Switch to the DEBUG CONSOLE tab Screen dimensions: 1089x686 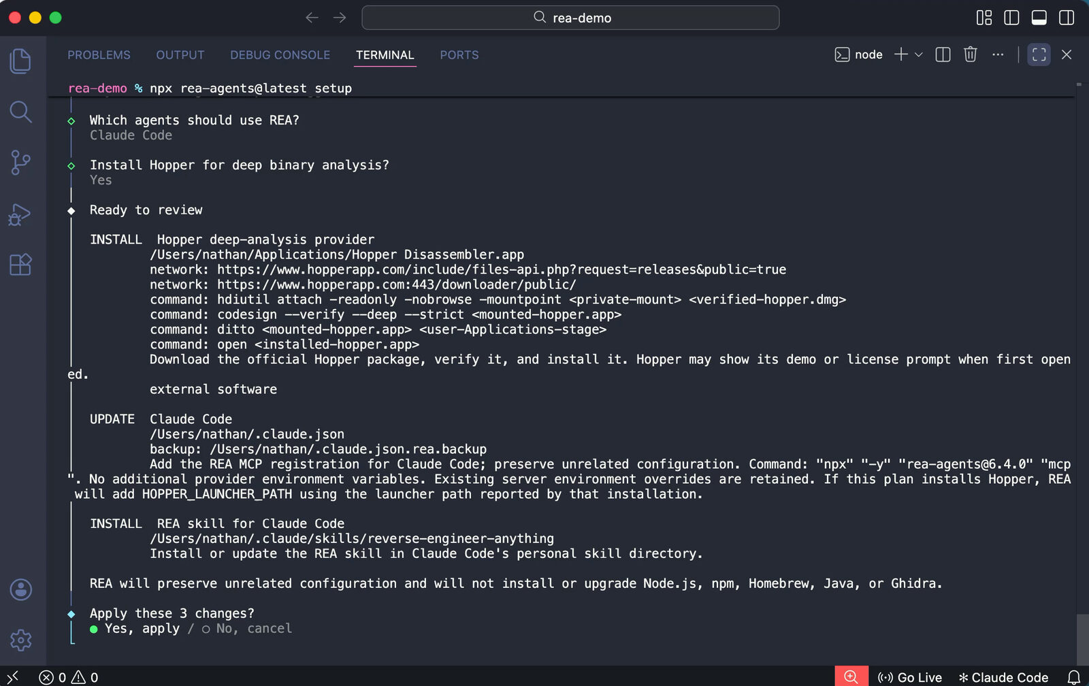(x=280, y=55)
